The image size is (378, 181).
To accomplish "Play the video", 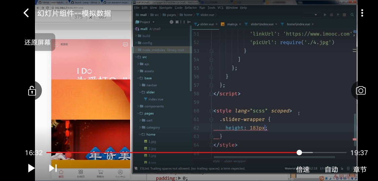I will tap(31, 168).
